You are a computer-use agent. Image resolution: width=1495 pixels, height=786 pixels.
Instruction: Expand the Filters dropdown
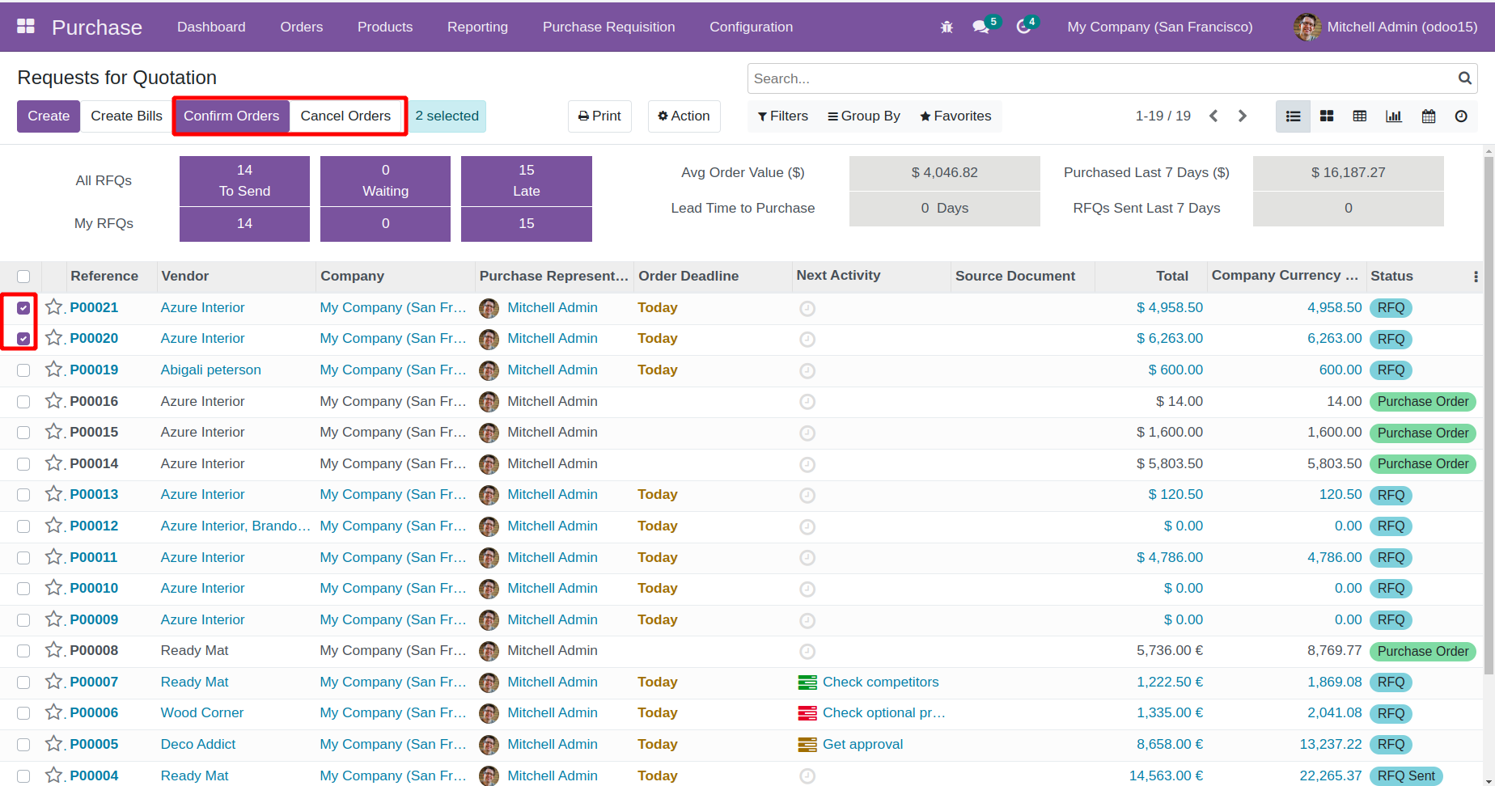(782, 116)
